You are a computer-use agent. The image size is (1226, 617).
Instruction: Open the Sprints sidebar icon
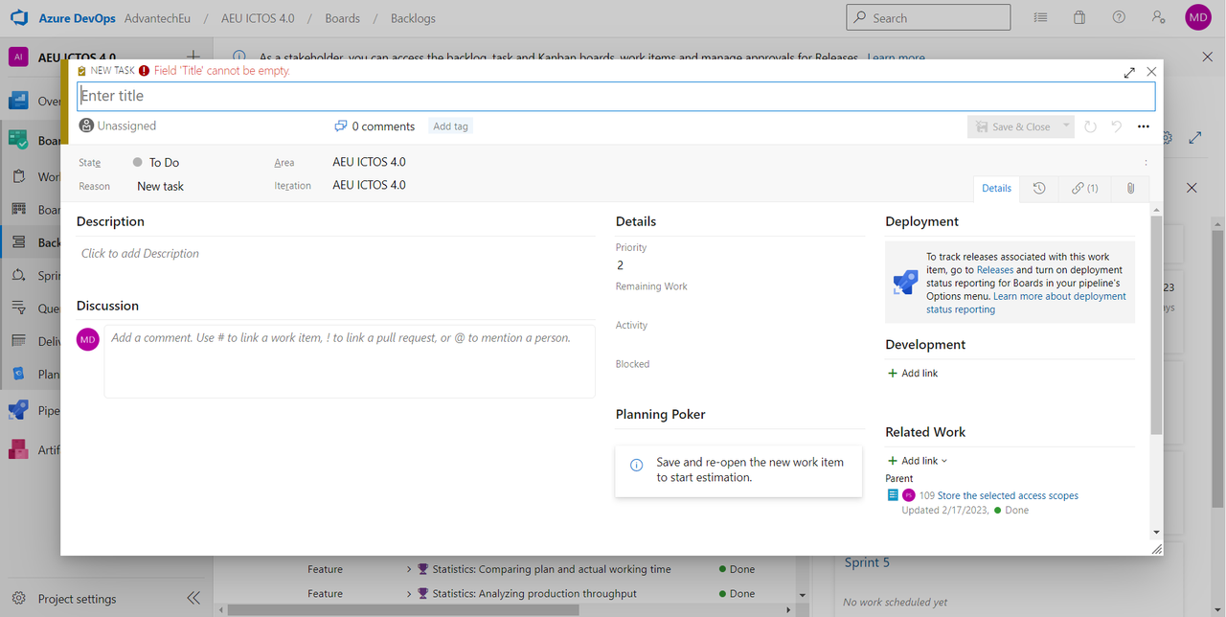point(19,275)
